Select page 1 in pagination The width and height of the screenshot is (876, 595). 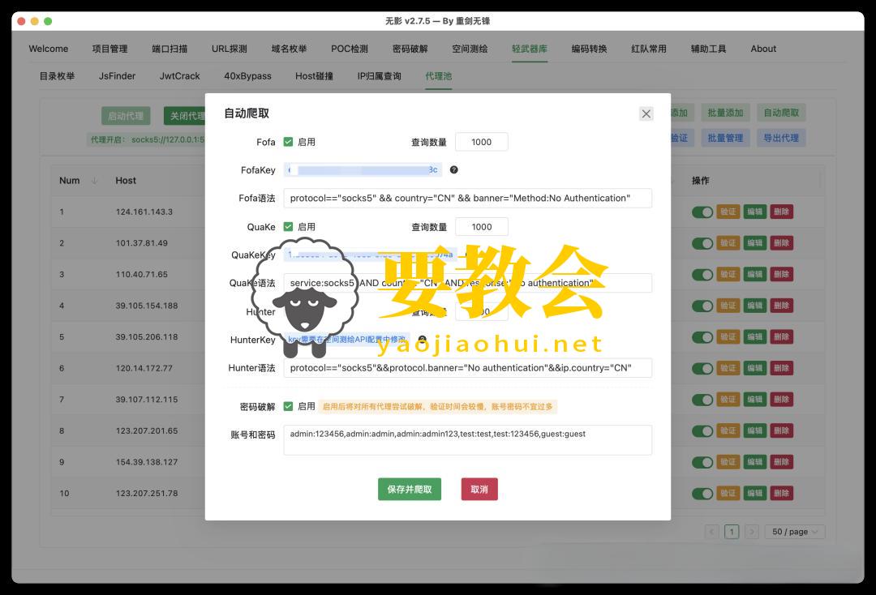click(732, 532)
